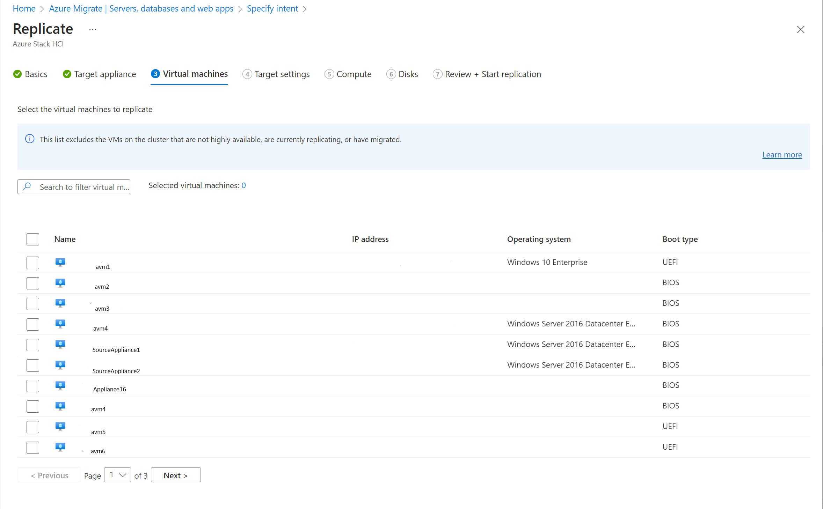The height and width of the screenshot is (509, 823).
Task: Check the box for avm5
Action: coord(33,427)
